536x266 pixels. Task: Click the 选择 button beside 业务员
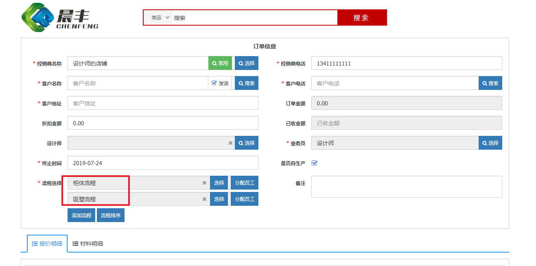pyautogui.click(x=490, y=143)
